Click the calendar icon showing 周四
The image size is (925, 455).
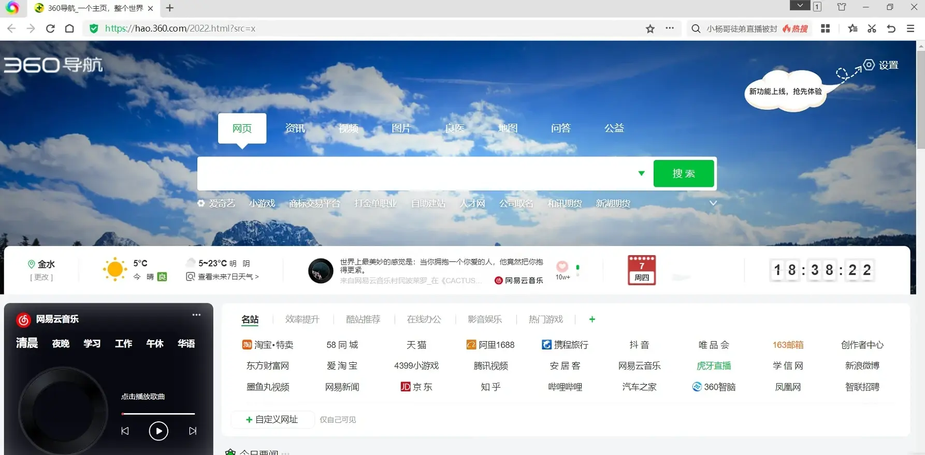642,270
